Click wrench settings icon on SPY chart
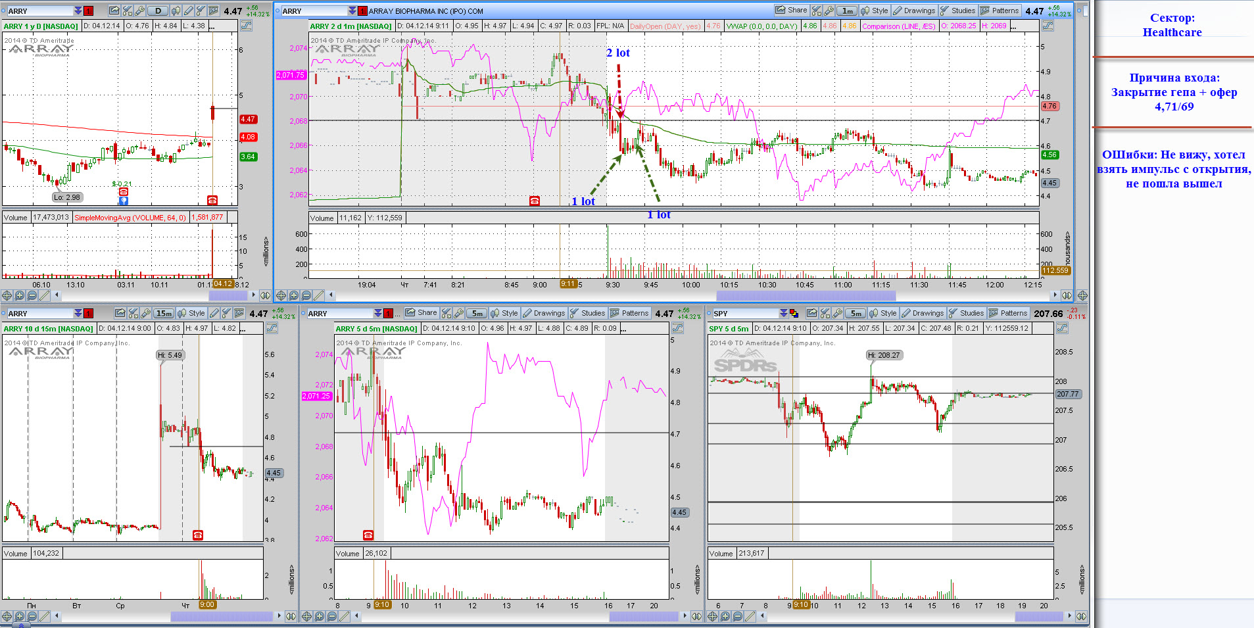The image size is (1254, 628). (x=837, y=313)
